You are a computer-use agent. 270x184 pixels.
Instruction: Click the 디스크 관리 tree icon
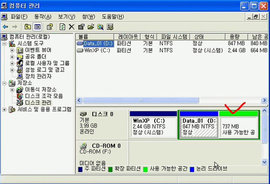[20, 103]
